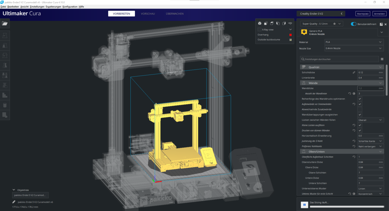Viewport: 389px width, 211px height.
Task: Select the Rotate tool in left toolbar
Action: pos(5,56)
